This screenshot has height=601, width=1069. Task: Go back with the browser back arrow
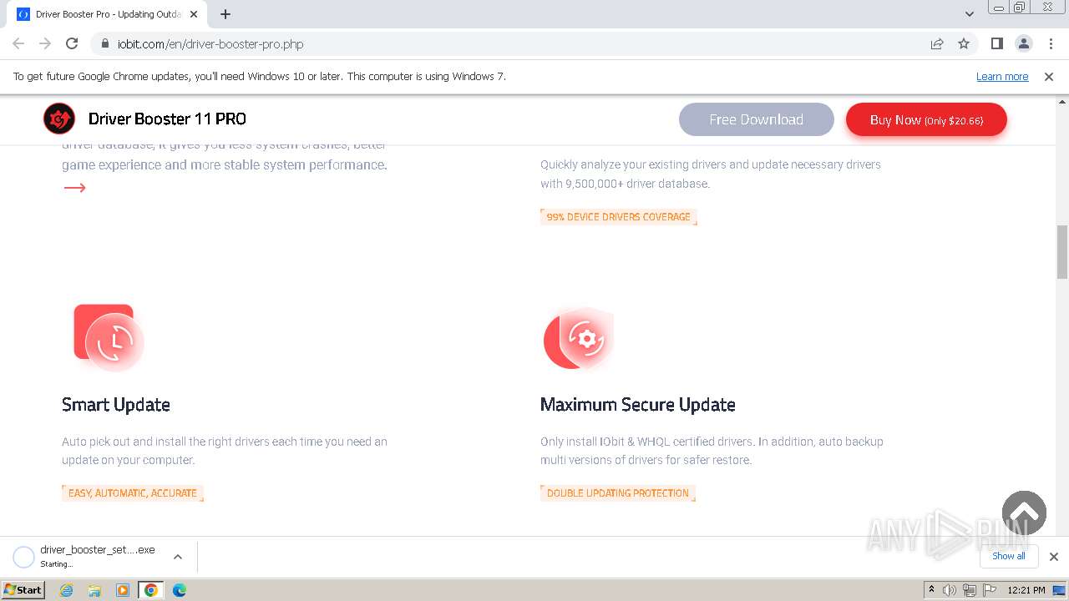coord(18,44)
